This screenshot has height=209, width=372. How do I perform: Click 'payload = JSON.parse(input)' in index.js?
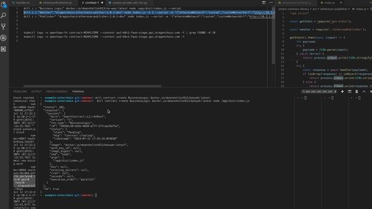325,49
